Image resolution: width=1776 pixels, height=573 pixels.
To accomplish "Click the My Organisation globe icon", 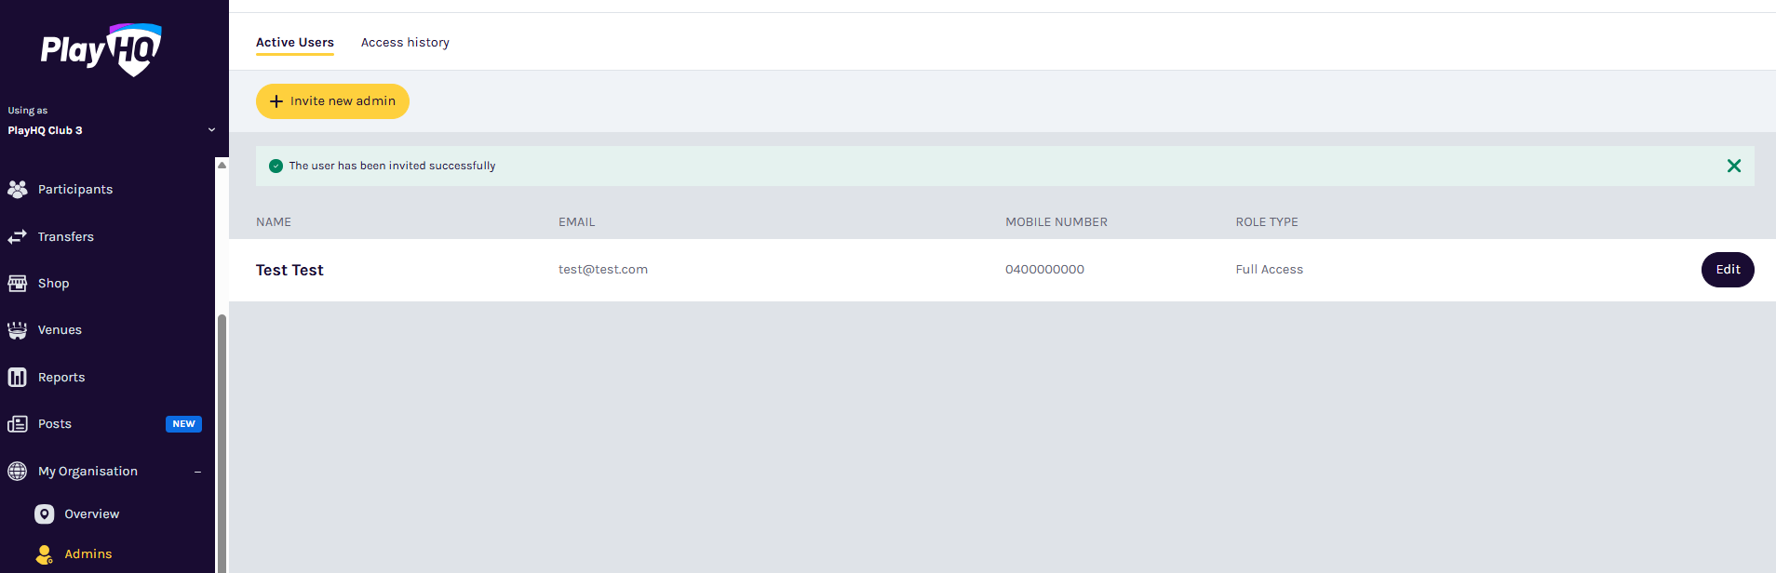I will pyautogui.click(x=17, y=472).
